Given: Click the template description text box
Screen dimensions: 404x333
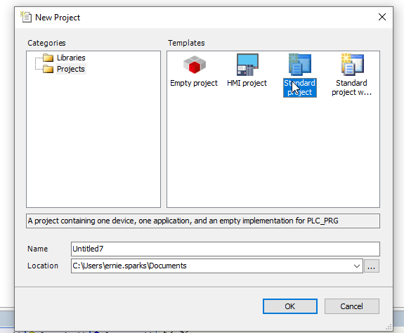Looking at the screenshot, I should tap(203, 221).
